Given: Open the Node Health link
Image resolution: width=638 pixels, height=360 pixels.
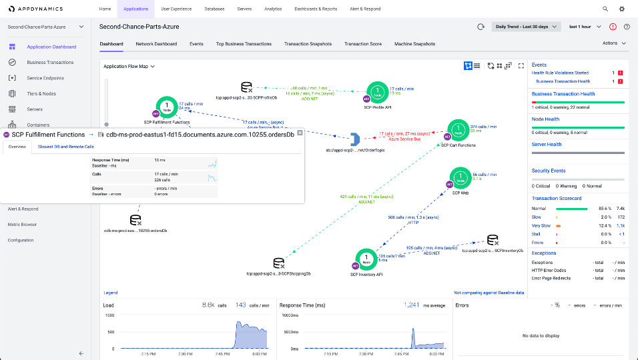Looking at the screenshot, I should pos(545,119).
